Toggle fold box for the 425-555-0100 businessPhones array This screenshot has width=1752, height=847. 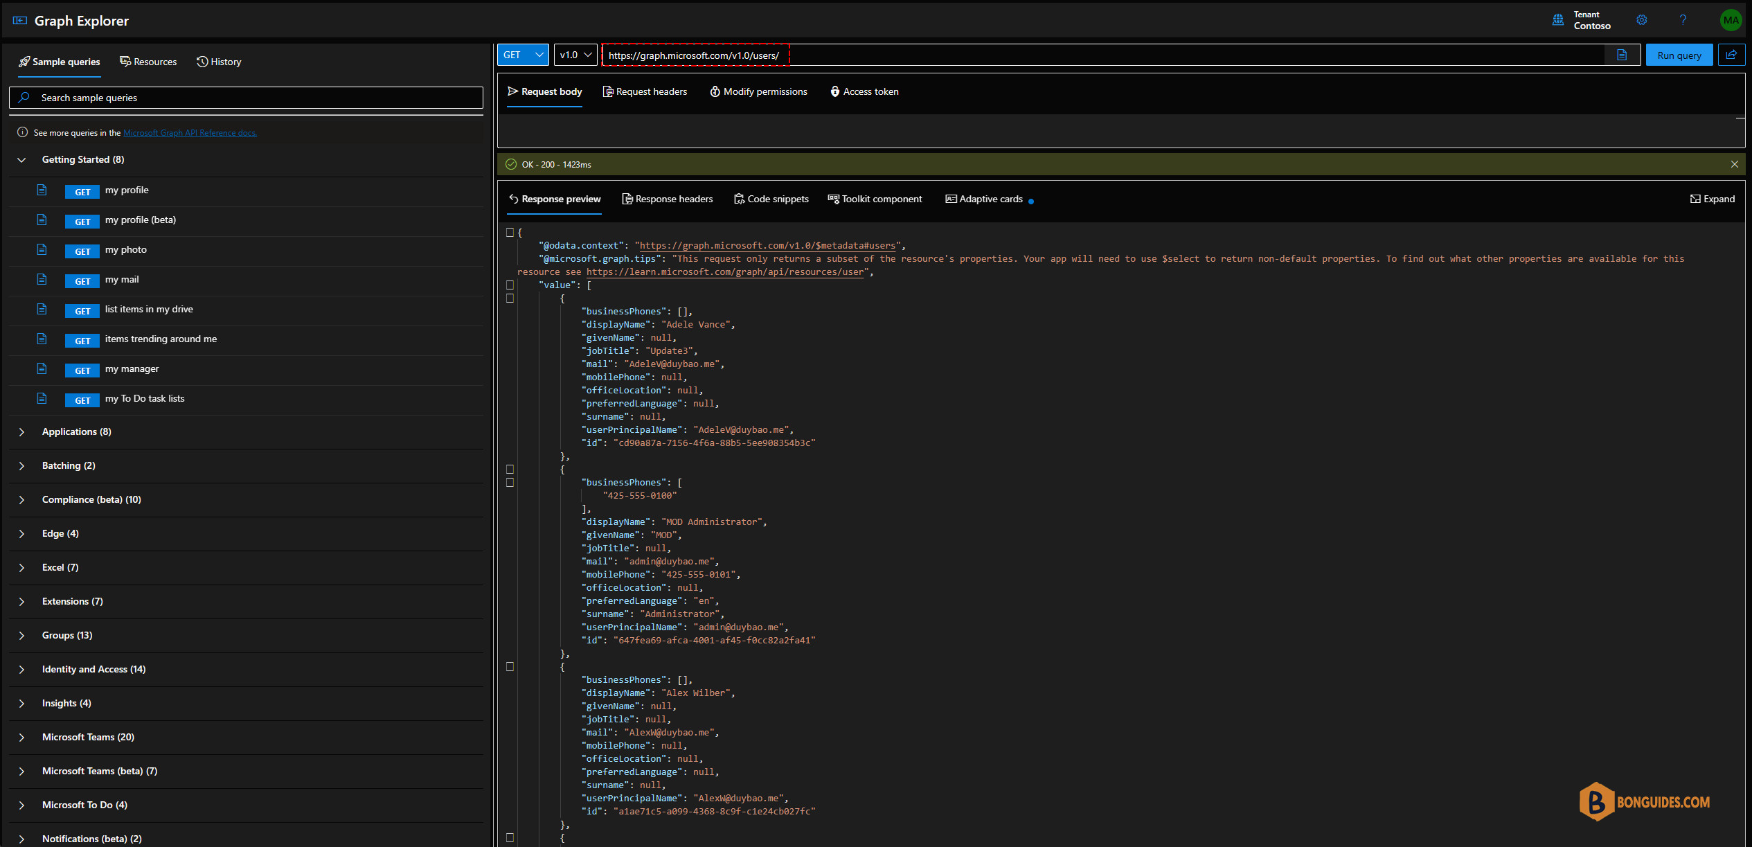[510, 483]
